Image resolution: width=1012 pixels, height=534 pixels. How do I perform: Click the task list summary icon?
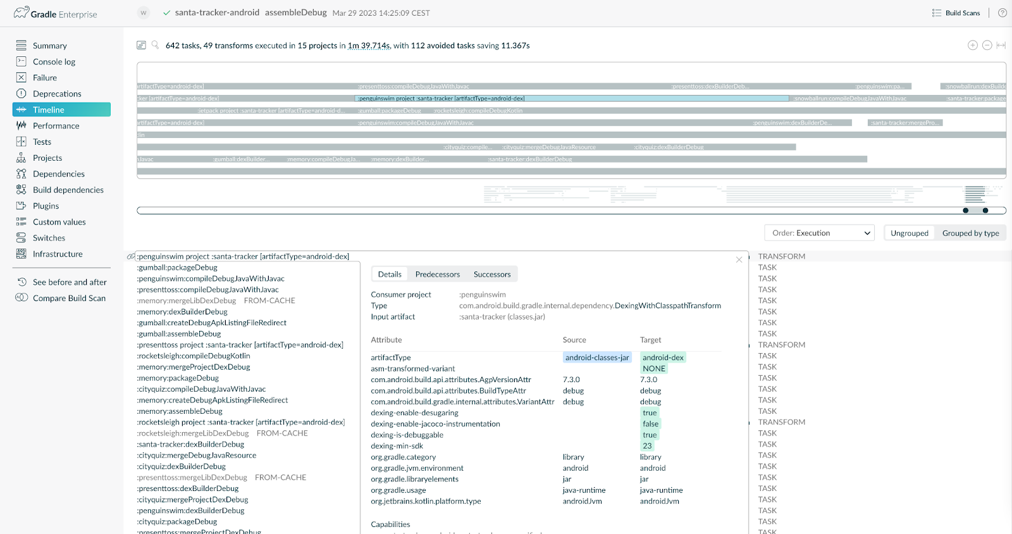(x=141, y=45)
